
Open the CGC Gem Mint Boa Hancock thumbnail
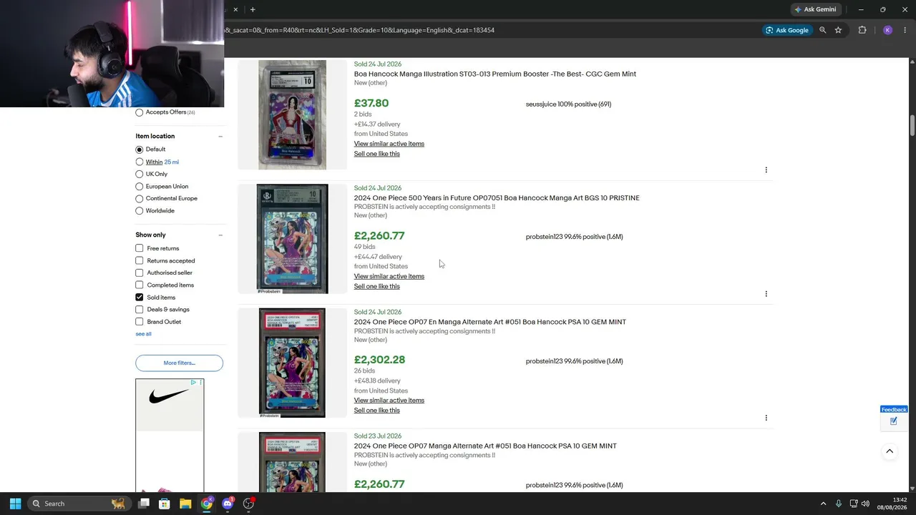(292, 115)
